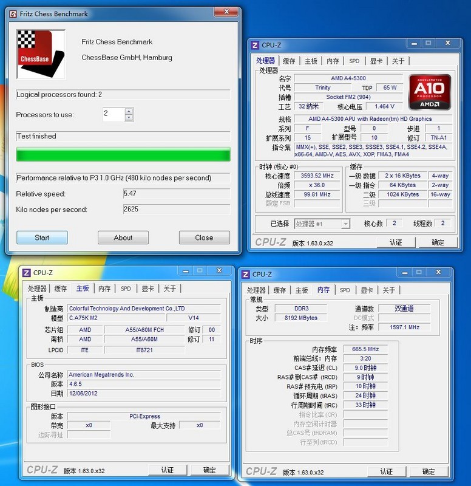This screenshot has height=486, width=471.
Task: Click the C.A75K M2 model field
Action: pos(116,318)
